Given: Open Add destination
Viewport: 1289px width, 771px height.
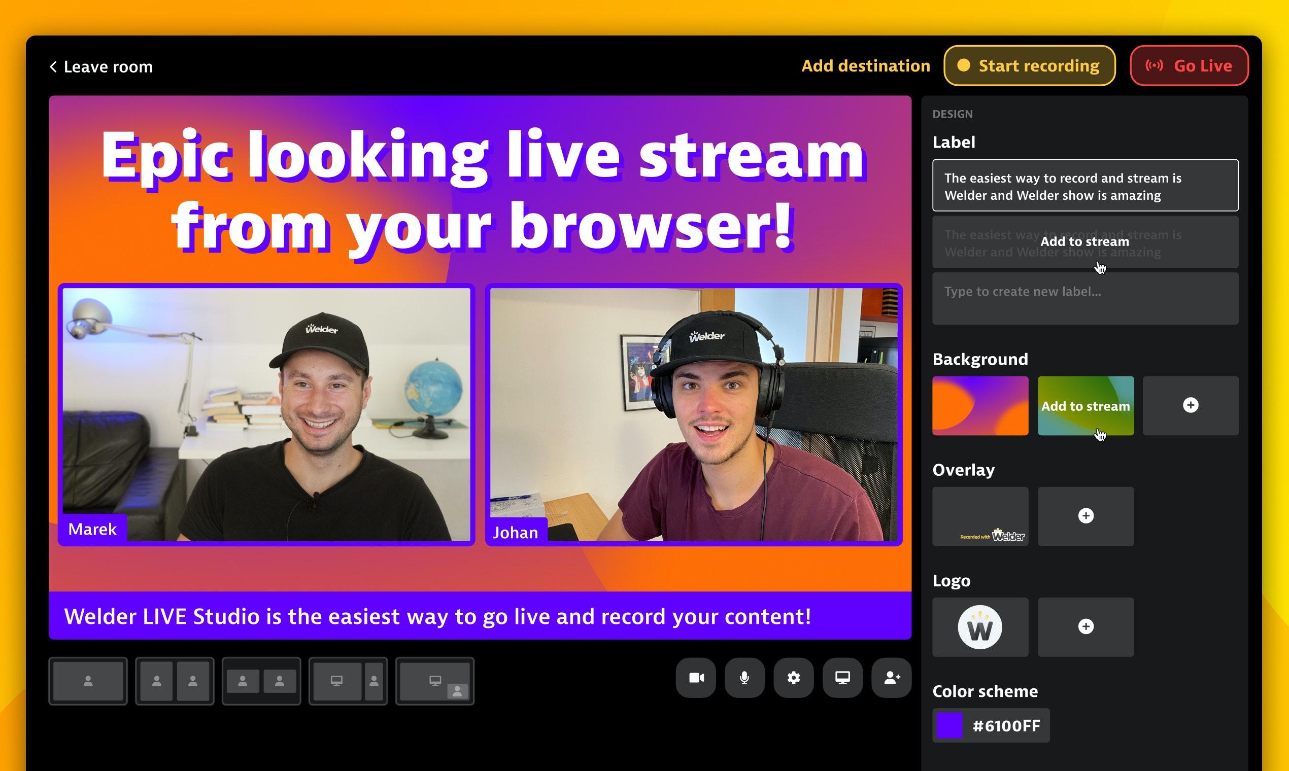Looking at the screenshot, I should 865,66.
